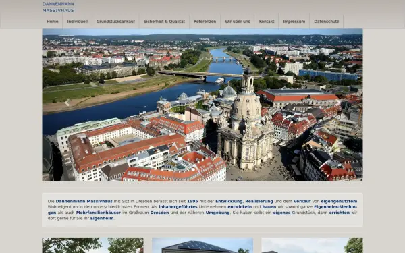This screenshot has width=405, height=253.
Task: Click the bold word 'inhabergeführtes'
Action: (178, 207)
